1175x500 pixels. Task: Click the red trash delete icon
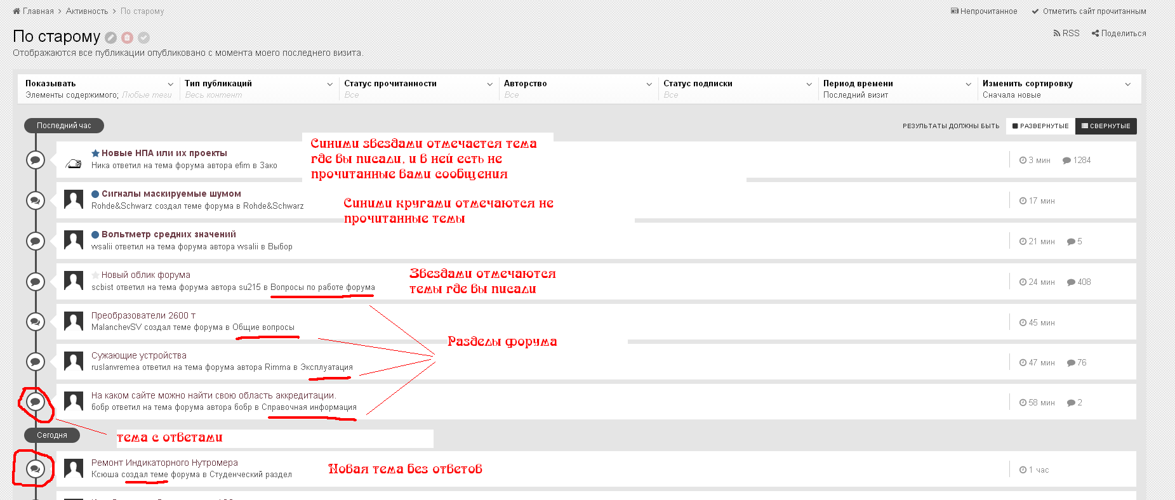click(x=127, y=38)
